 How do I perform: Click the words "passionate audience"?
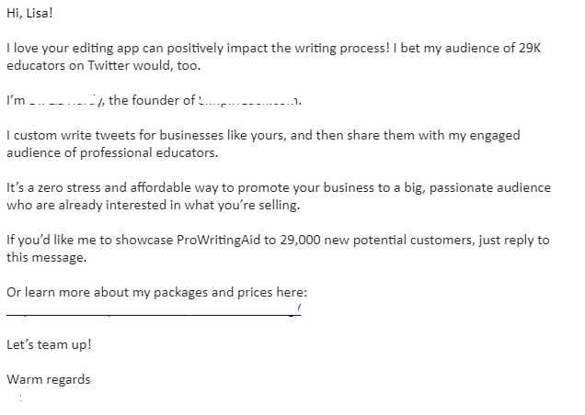click(490, 187)
